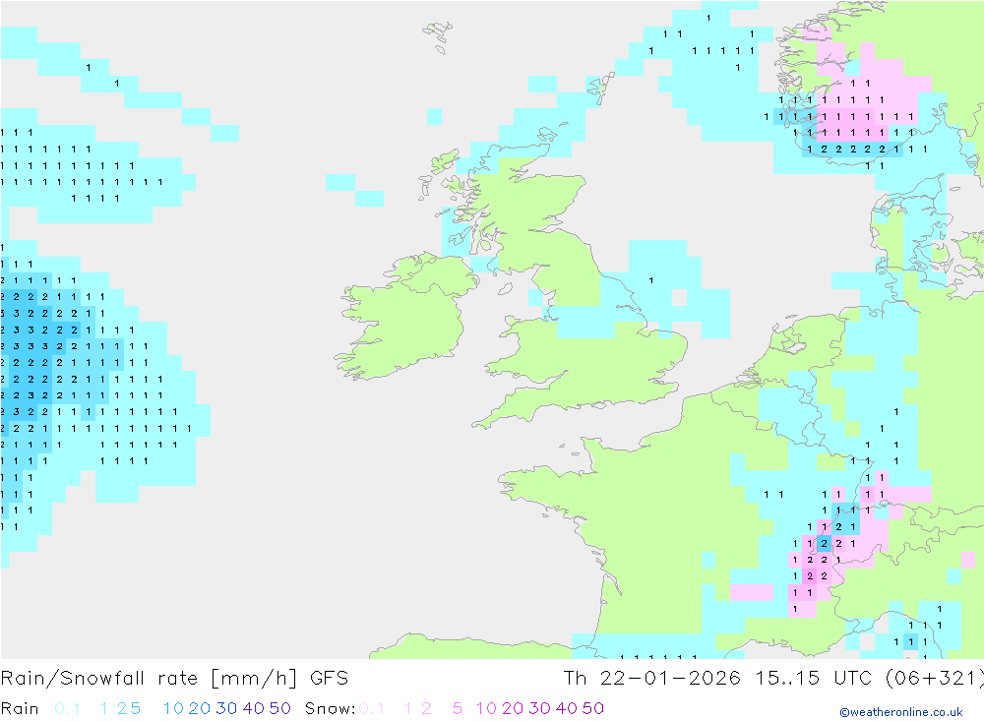This screenshot has width=984, height=721.
Task: Select the Snow 0.1 legend color value
Action: (x=372, y=708)
